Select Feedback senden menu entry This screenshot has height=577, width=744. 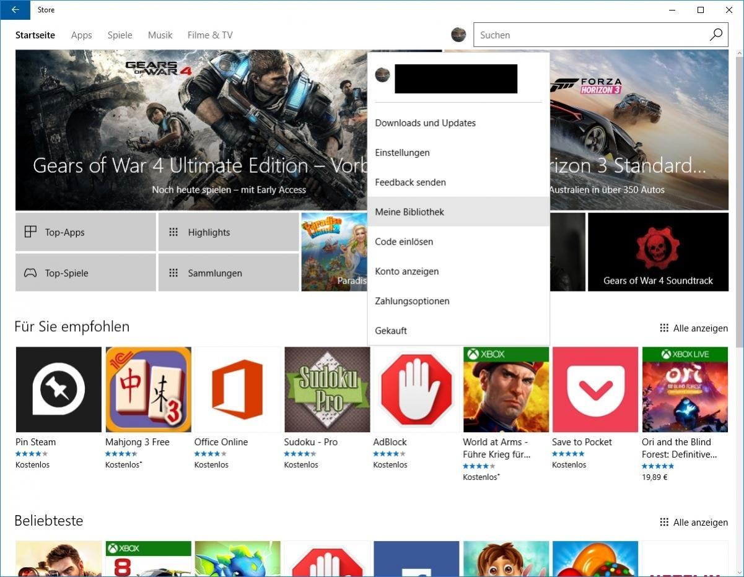pyautogui.click(x=458, y=182)
